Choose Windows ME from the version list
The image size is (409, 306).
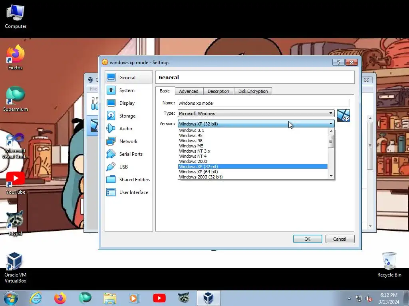point(252,146)
